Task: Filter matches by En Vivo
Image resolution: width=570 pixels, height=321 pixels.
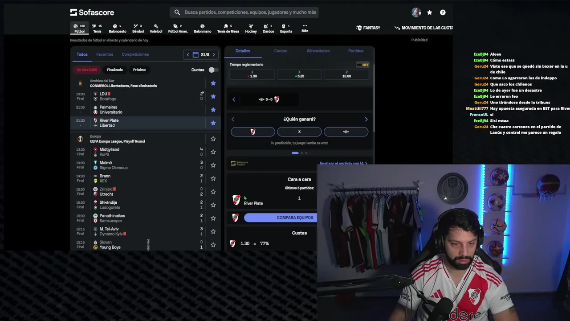Action: click(87, 70)
